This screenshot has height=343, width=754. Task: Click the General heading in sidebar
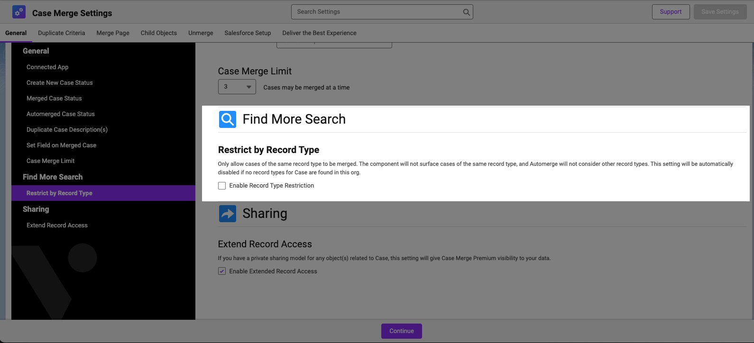(36, 51)
